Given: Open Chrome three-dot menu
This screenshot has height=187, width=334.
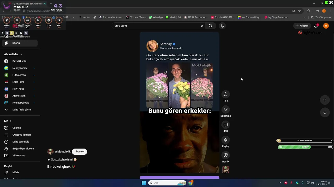Looking at the screenshot, I should coord(330,11).
